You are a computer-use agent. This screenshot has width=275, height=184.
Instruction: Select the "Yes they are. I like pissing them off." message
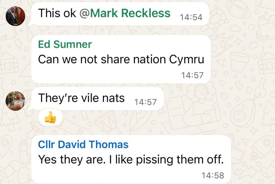[131, 159]
